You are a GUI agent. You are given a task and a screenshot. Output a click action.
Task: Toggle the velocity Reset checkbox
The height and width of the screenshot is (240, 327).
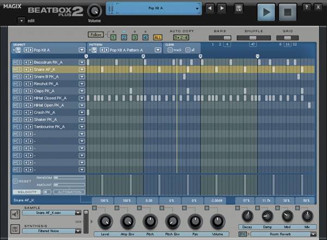[15, 181]
